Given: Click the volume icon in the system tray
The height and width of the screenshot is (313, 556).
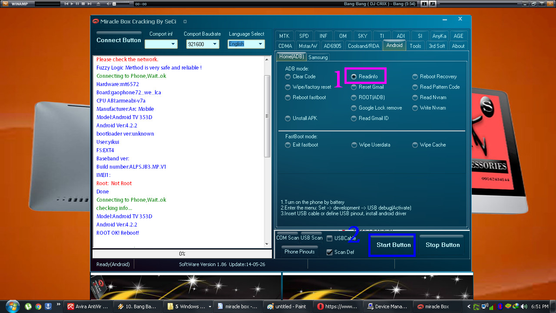Looking at the screenshot, I should coord(524,306).
